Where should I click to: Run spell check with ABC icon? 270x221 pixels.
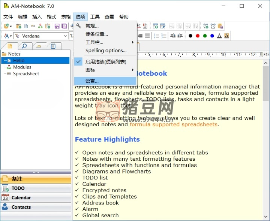point(139,26)
